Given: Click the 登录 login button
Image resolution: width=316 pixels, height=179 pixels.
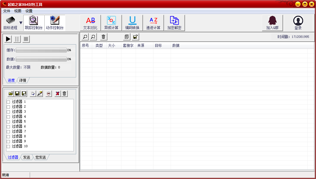Looking at the screenshot, I should coord(298,23).
